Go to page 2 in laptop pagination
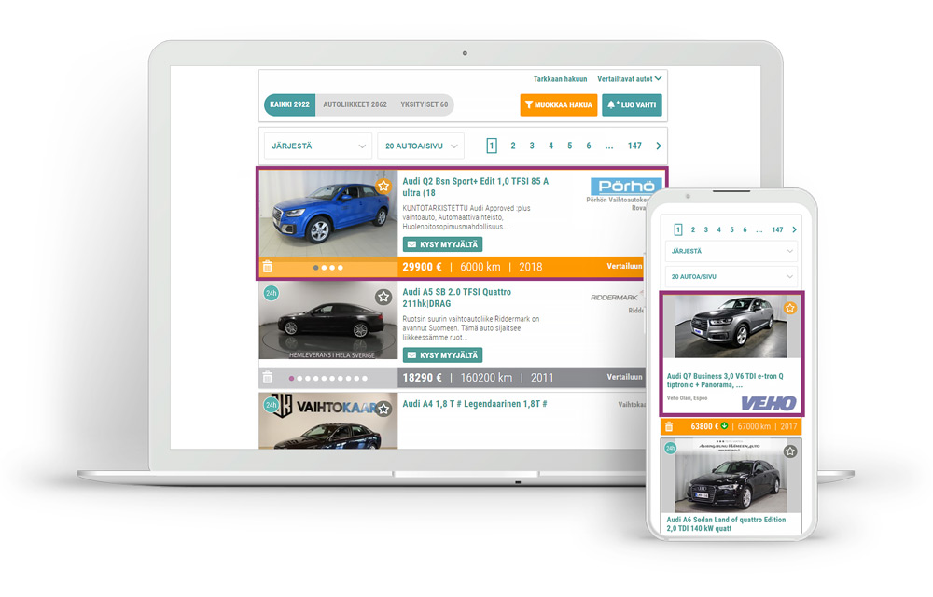The image size is (933, 597). click(513, 146)
